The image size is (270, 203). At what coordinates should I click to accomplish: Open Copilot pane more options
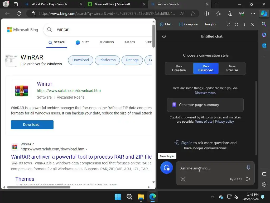coord(244,24)
